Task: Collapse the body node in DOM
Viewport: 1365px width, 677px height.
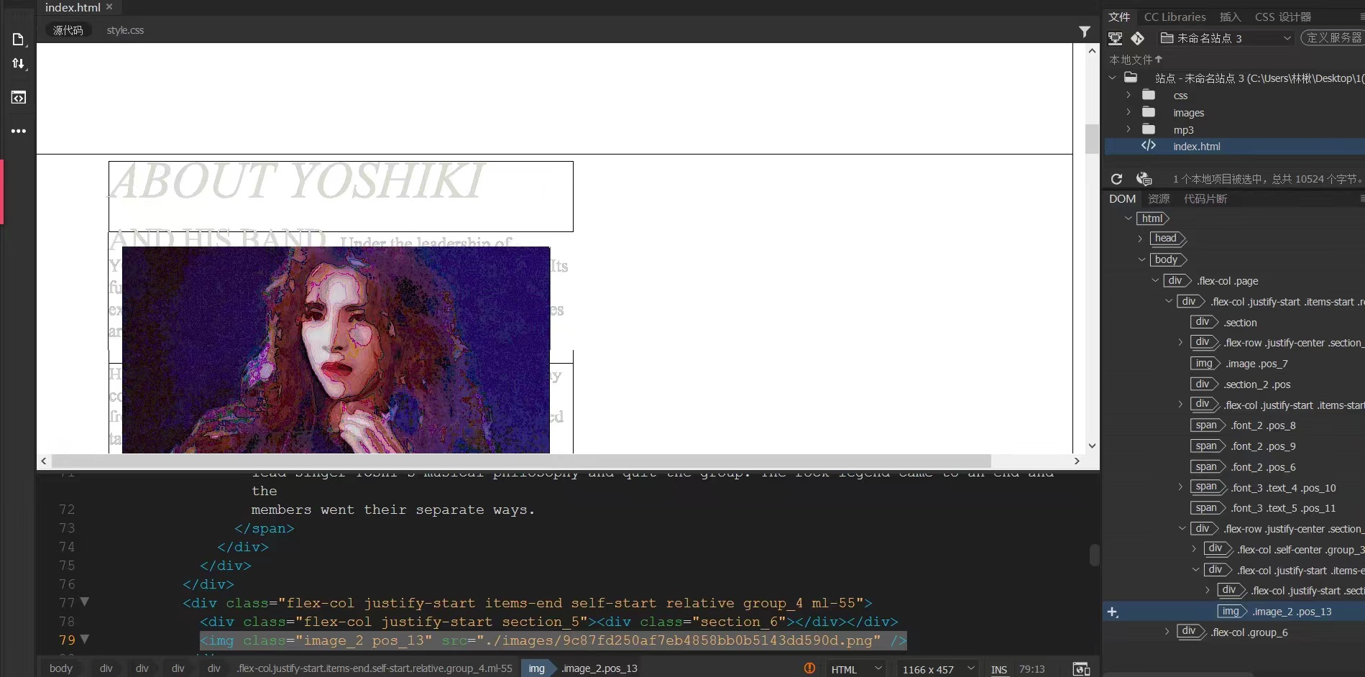Action: coord(1141,259)
